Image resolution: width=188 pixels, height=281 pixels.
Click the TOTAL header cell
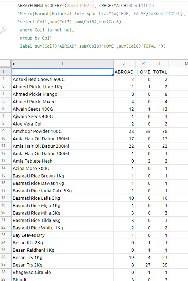[x=160, y=72]
